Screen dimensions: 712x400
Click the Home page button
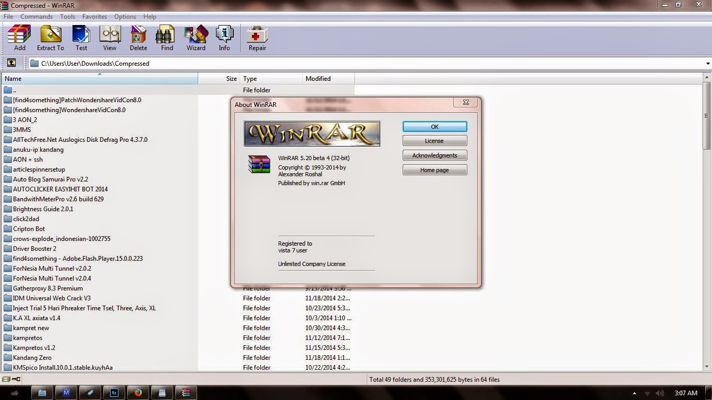click(x=435, y=170)
